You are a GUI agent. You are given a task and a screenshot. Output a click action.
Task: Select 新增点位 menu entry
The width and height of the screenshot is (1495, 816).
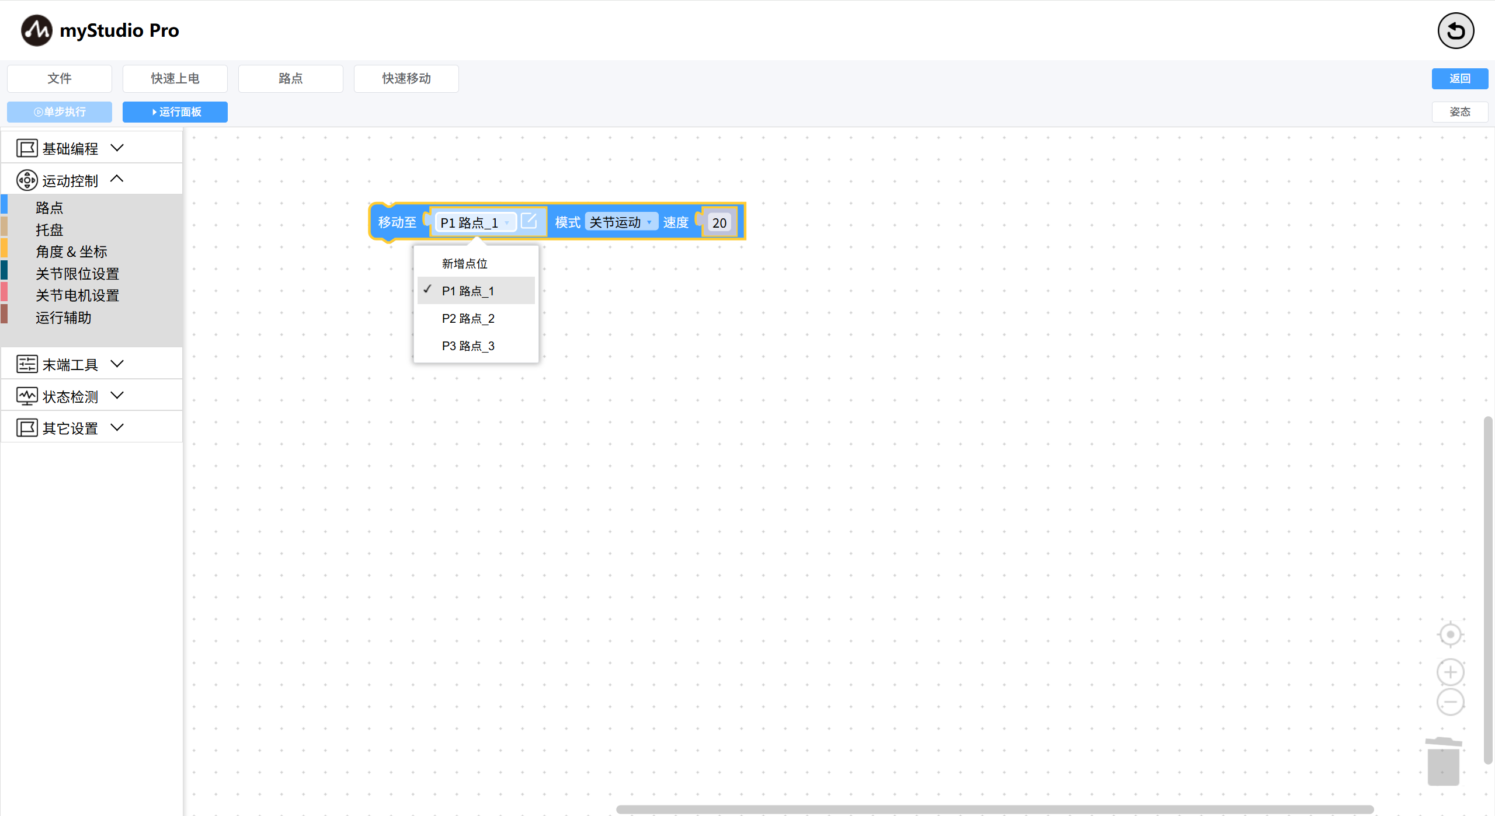[464, 264]
